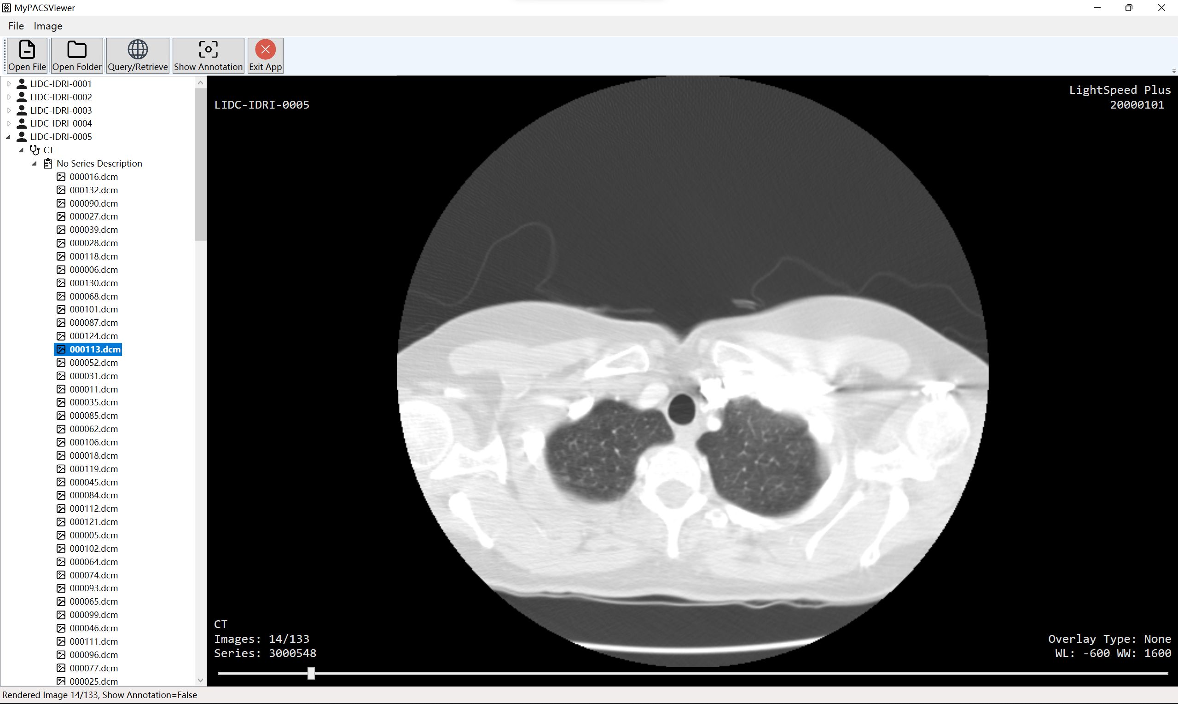Image resolution: width=1178 pixels, height=704 pixels.
Task: Open the Query/Retrieve globe tool
Action: point(138,50)
